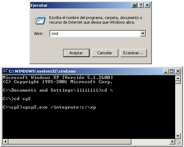Open the cmd.exe system menu icon
Screen dimensions: 184x147
(x=5, y=71)
